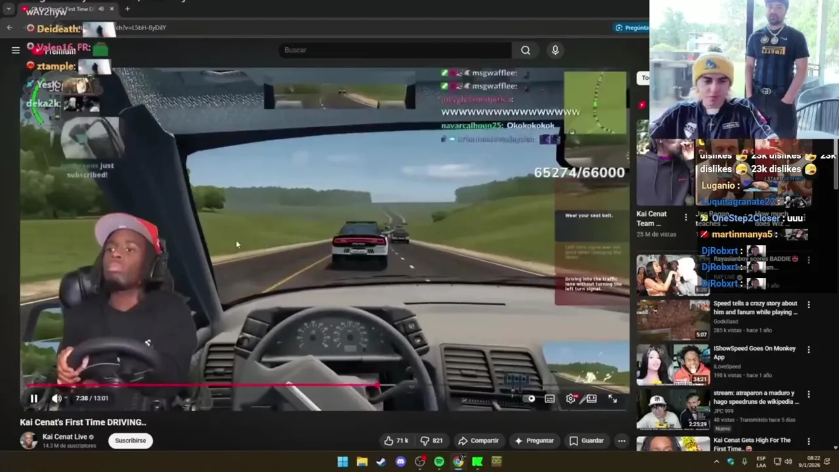Click the Preguntar button under video
Screen dimensions: 839x472
(534, 441)
